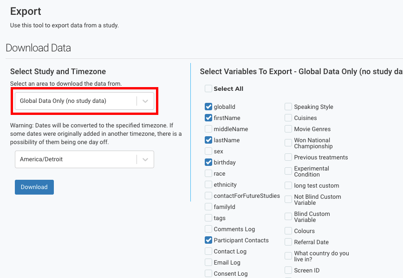Uncheck the globalId variable
Image resolution: width=403 pixels, height=278 pixels.
[208, 107]
